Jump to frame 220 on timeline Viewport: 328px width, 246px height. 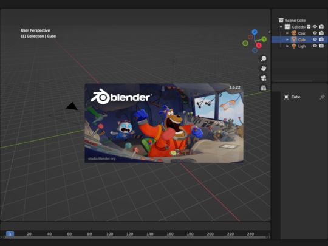pos(230,234)
